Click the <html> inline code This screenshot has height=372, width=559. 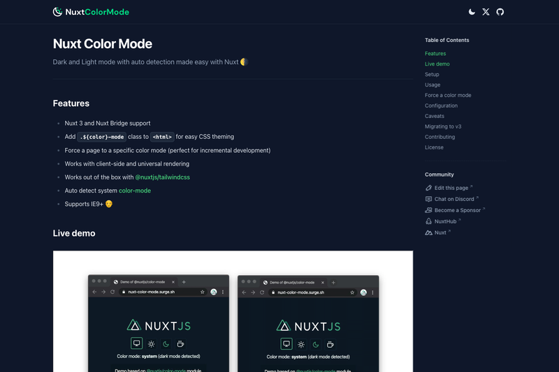click(x=162, y=137)
